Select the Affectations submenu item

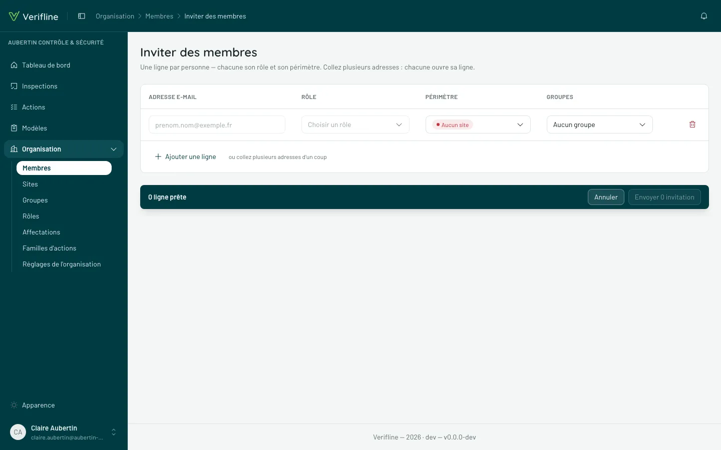coord(64,232)
